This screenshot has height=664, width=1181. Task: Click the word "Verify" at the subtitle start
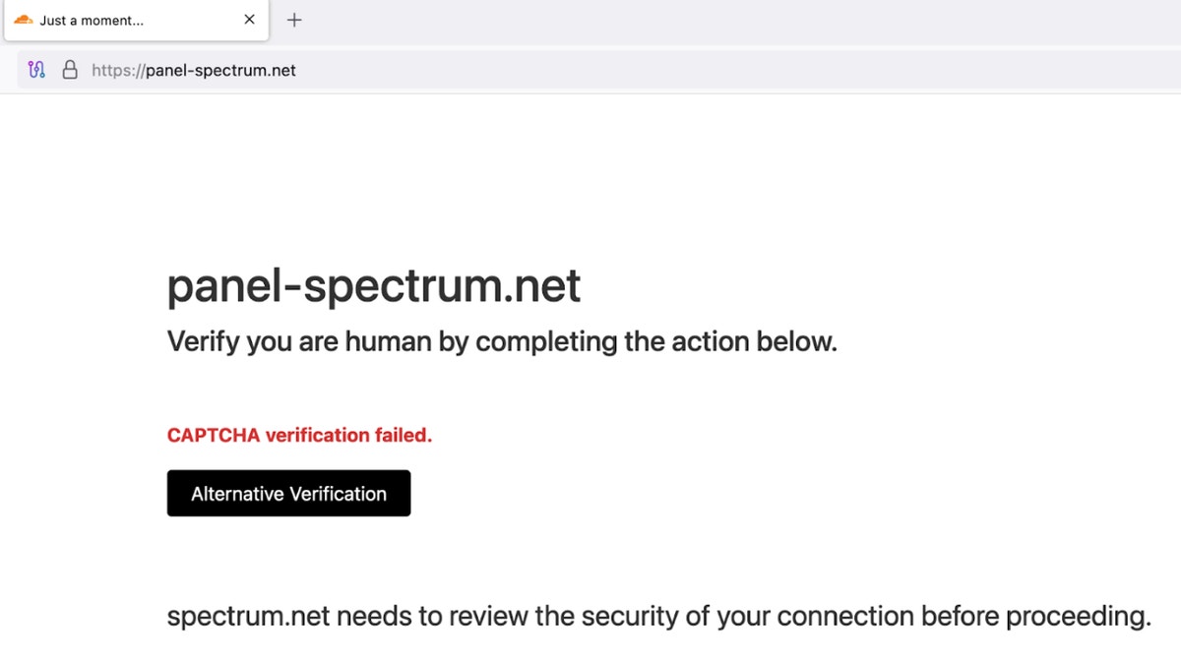pyautogui.click(x=203, y=342)
